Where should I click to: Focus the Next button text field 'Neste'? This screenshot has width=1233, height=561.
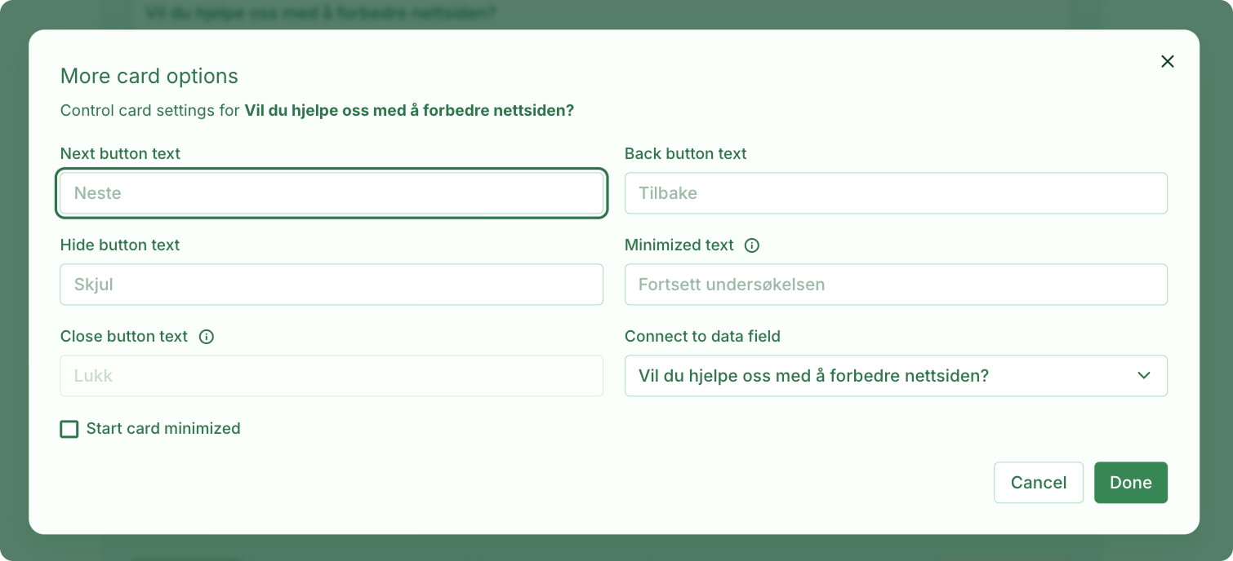coord(332,193)
